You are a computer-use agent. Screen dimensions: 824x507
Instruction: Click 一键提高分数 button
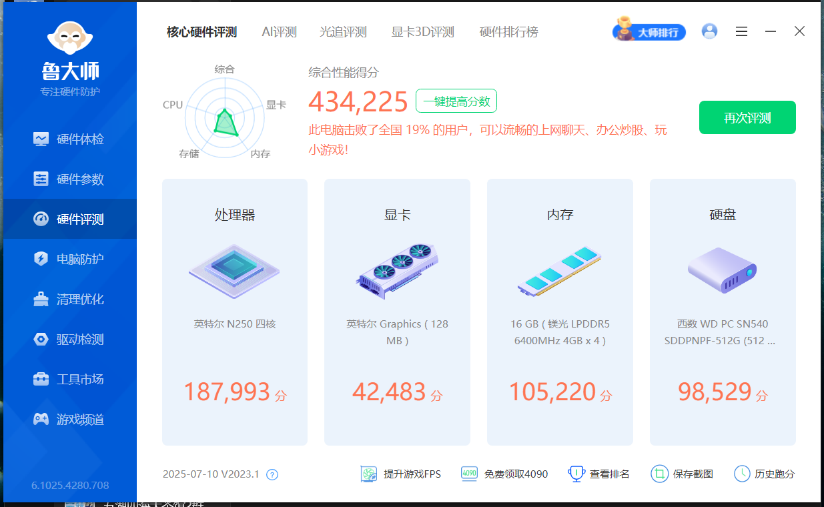[x=456, y=101]
